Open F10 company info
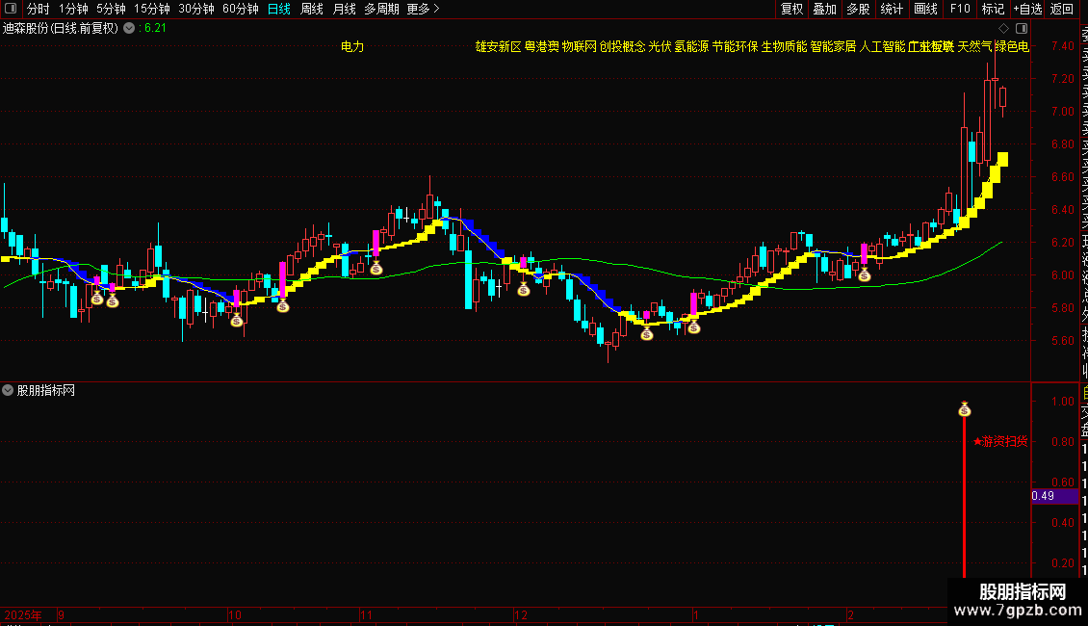The image size is (1088, 626). pos(960,9)
